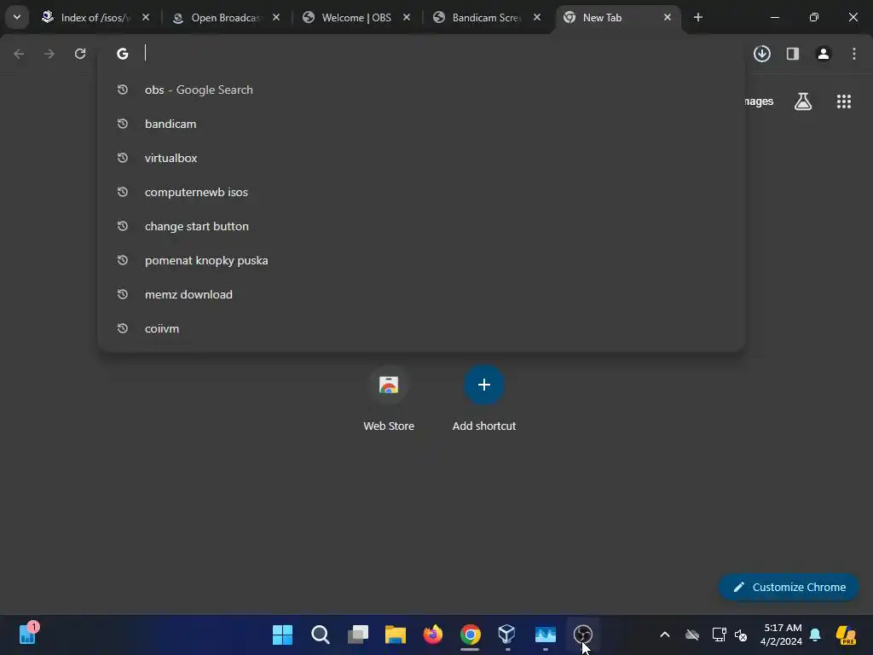Switch to the Bandicam Screen tab

[485, 18]
